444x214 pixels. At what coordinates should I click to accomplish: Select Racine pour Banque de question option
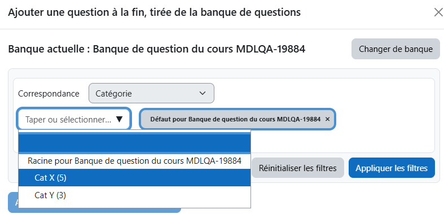[134, 161]
